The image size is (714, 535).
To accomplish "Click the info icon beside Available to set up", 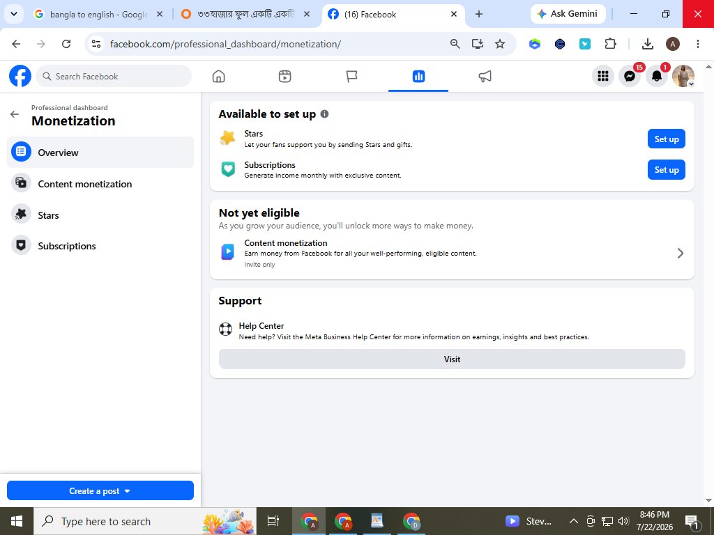I will pos(324,114).
